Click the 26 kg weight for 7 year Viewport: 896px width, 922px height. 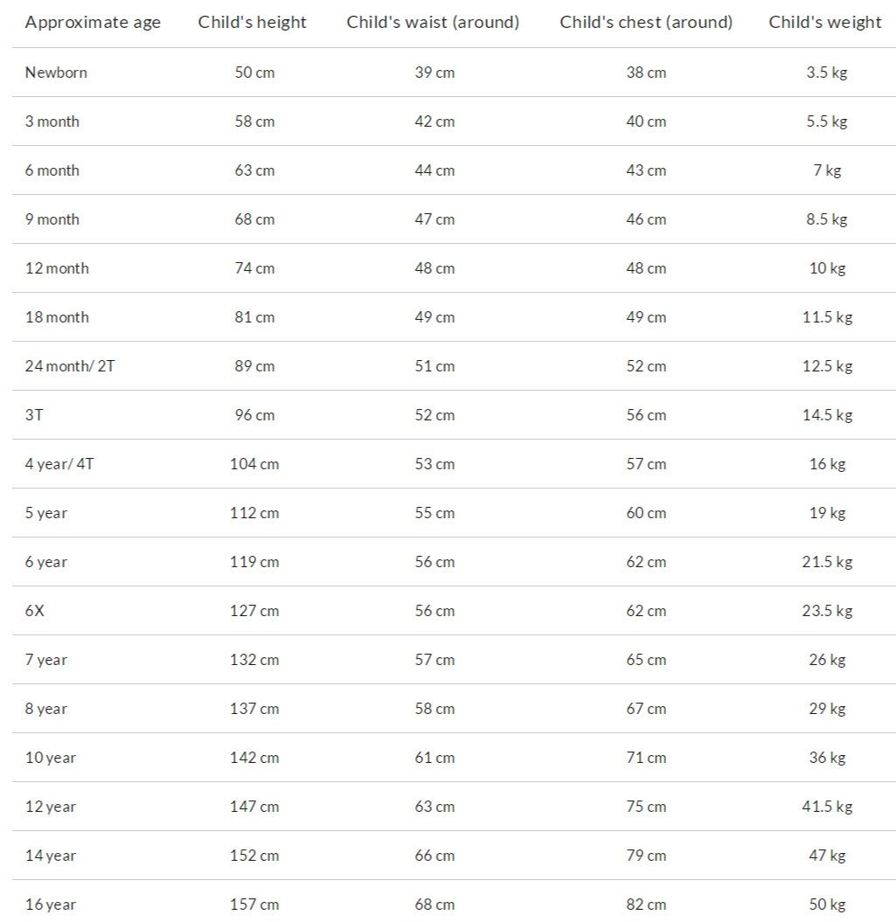point(827,660)
